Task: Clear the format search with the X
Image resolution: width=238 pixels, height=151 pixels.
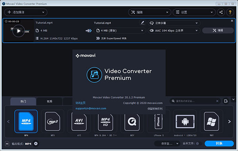Action: 217,101
